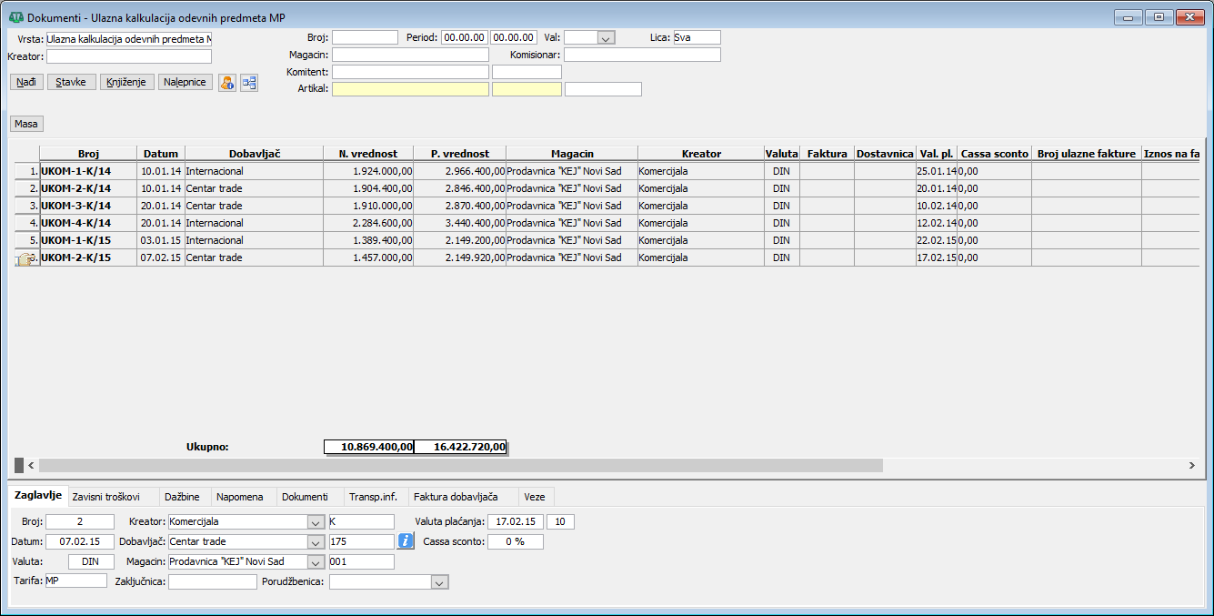Click the blue info icon next to Dobavljač
This screenshot has height=616, width=1214.
[x=406, y=541]
